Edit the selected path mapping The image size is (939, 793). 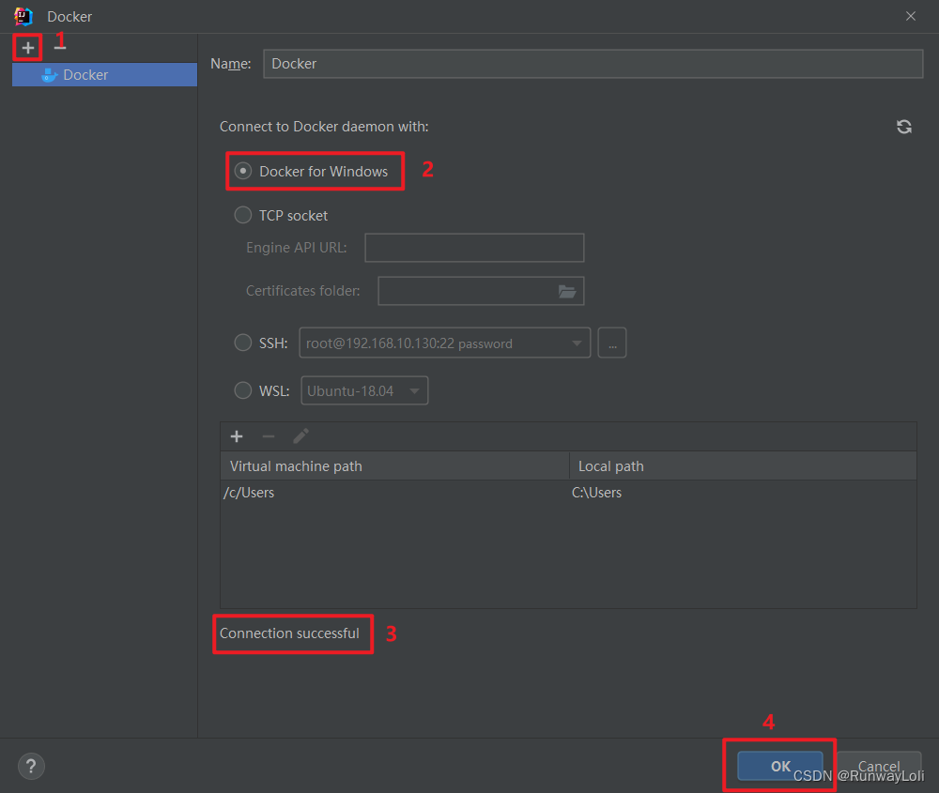pos(300,436)
